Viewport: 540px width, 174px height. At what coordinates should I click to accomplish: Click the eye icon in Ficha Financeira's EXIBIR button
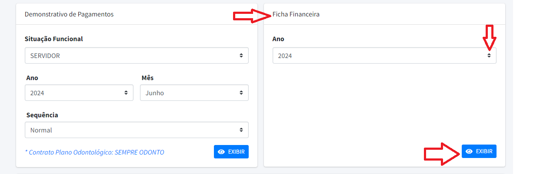pos(469,151)
